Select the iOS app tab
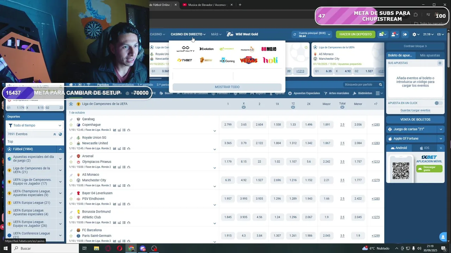This screenshot has height=253, width=451. coord(424,148)
